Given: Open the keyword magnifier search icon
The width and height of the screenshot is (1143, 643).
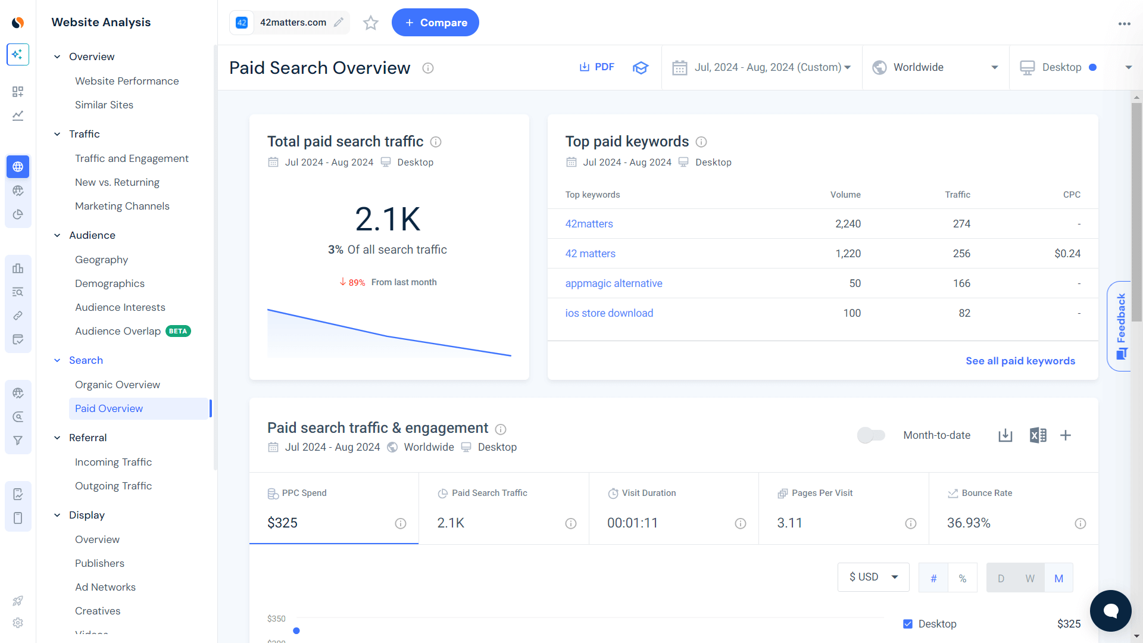Looking at the screenshot, I should [17, 416].
